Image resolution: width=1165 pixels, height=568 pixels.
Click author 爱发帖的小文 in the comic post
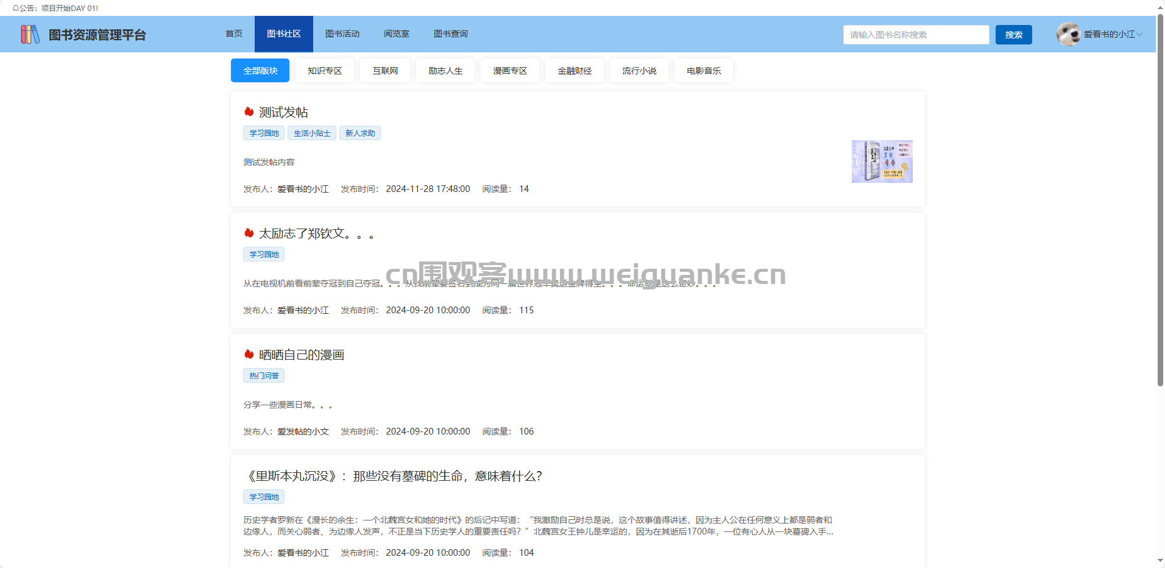[x=303, y=431]
